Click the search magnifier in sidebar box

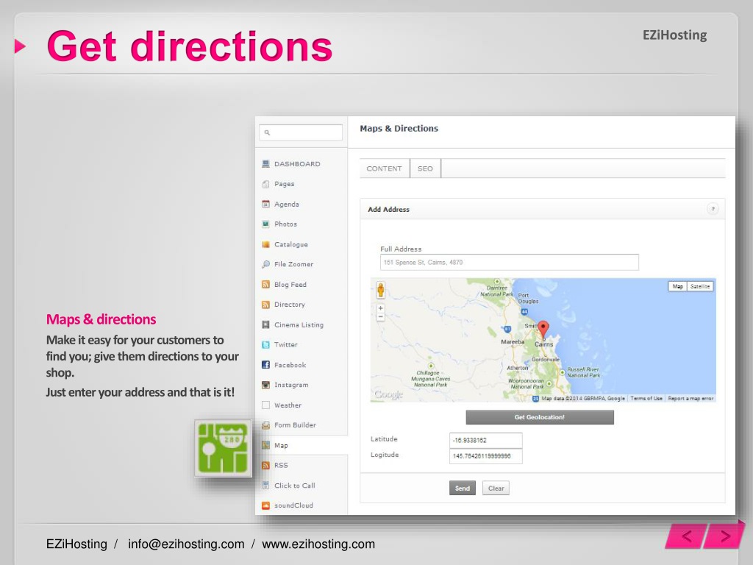pyautogui.click(x=268, y=132)
